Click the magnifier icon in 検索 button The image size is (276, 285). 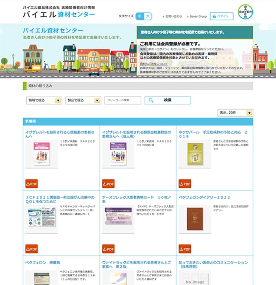tap(151, 100)
